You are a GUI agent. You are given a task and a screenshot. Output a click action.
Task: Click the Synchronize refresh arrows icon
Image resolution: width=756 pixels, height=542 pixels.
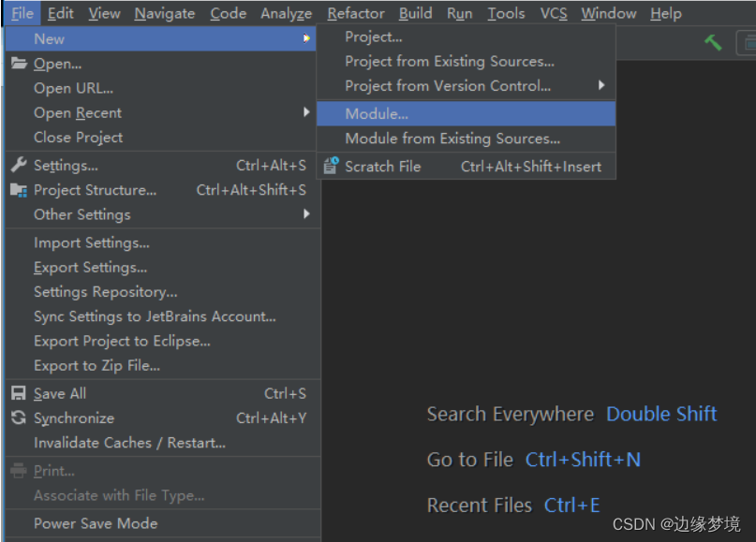[x=19, y=417]
